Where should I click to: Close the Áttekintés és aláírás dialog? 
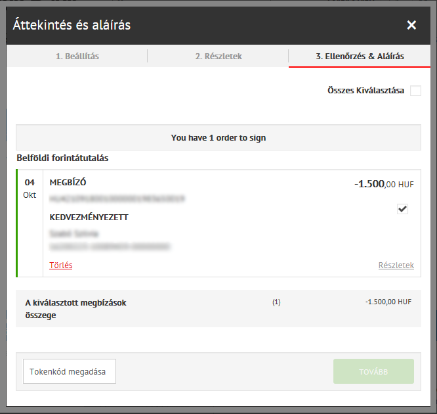tap(411, 25)
